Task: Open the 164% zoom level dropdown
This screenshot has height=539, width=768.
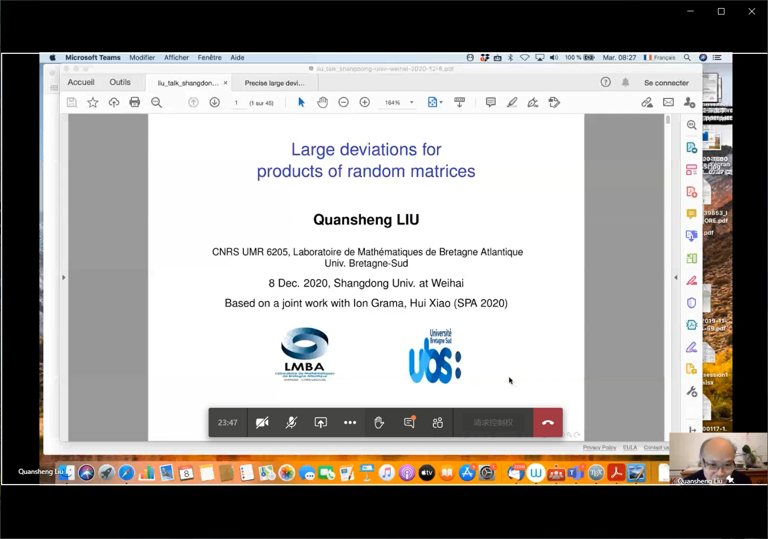Action: pos(412,103)
